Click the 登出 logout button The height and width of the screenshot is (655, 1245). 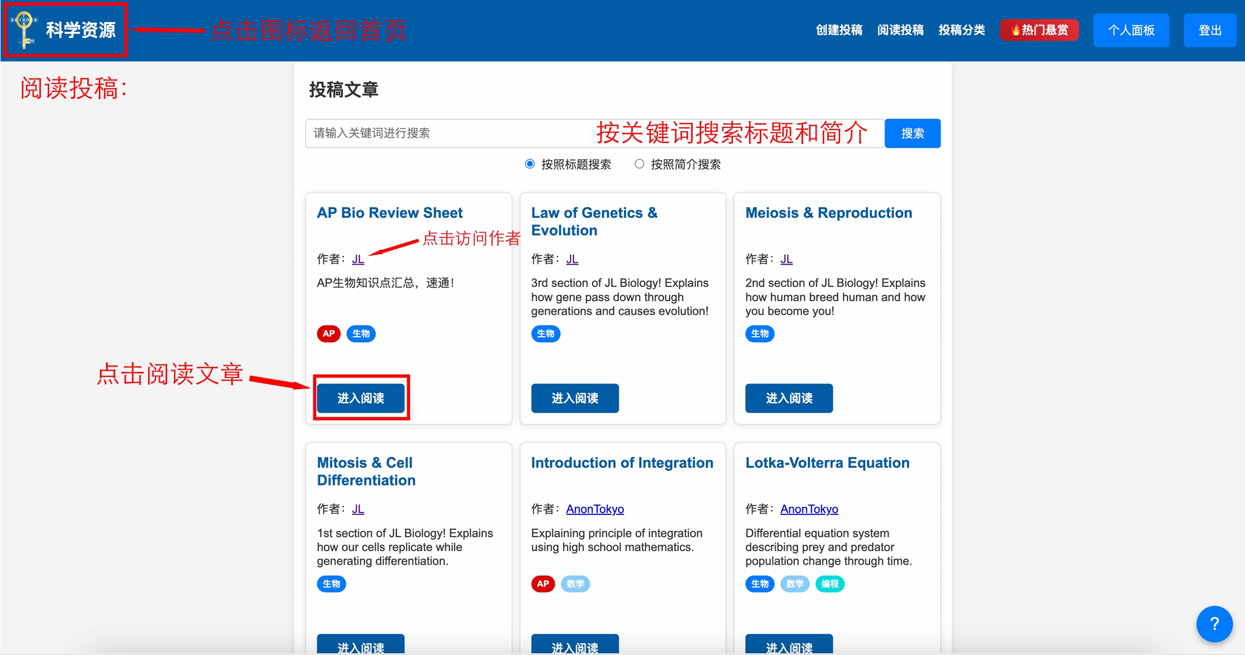coord(1209,30)
